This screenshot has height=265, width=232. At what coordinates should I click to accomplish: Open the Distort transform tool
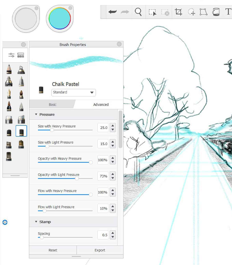(203, 12)
